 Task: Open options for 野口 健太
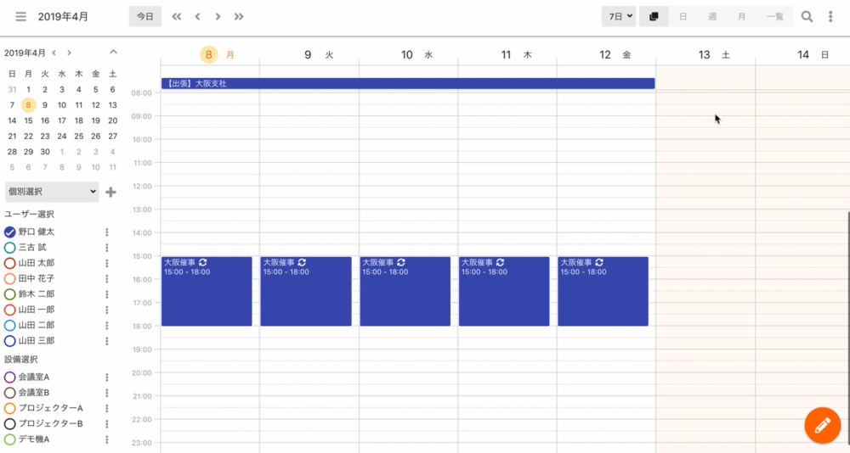click(107, 232)
